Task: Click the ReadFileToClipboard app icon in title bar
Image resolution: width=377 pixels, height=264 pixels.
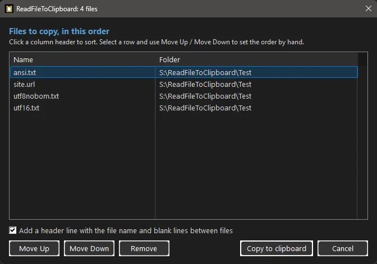Action: pyautogui.click(x=9, y=9)
